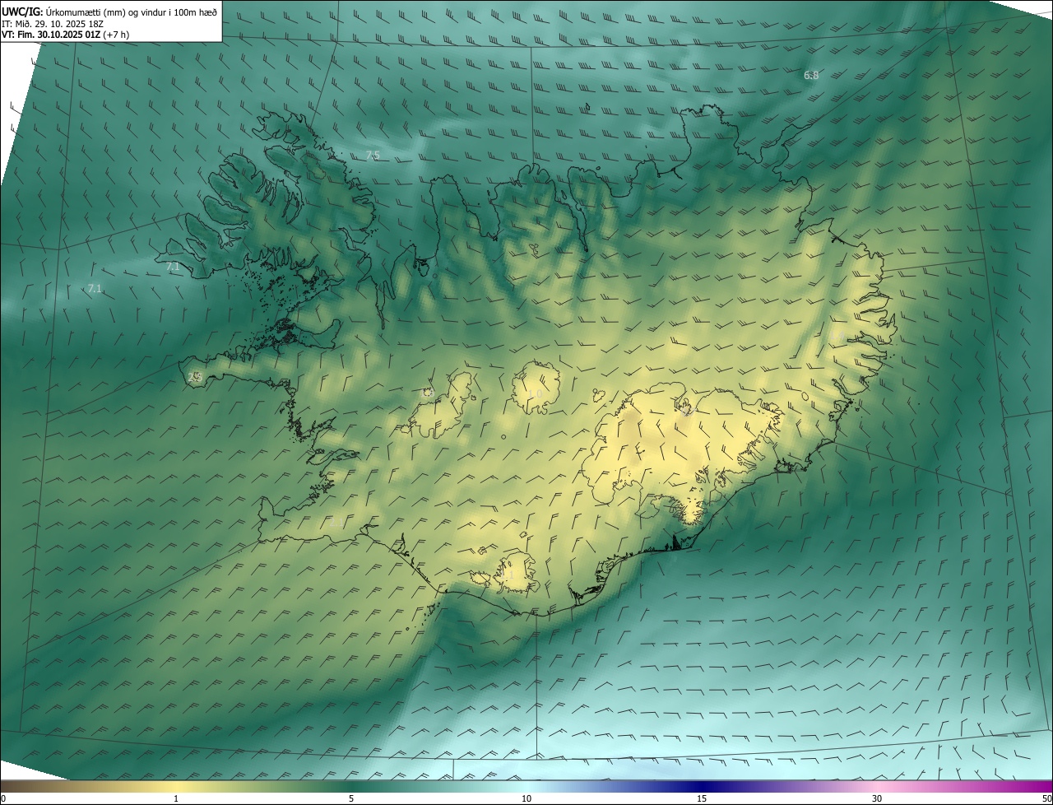The height and width of the screenshot is (805, 1053).
Task: Select the title "Úrkomumætti (mm) og vindur í 100m hæð"
Action: click(132, 12)
